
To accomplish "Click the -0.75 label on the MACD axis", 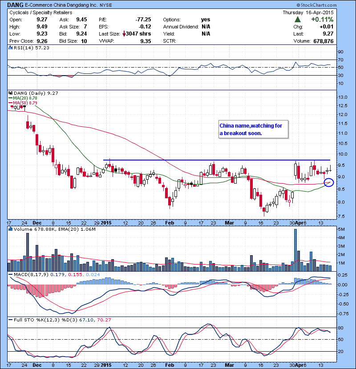I will pos(343,314).
